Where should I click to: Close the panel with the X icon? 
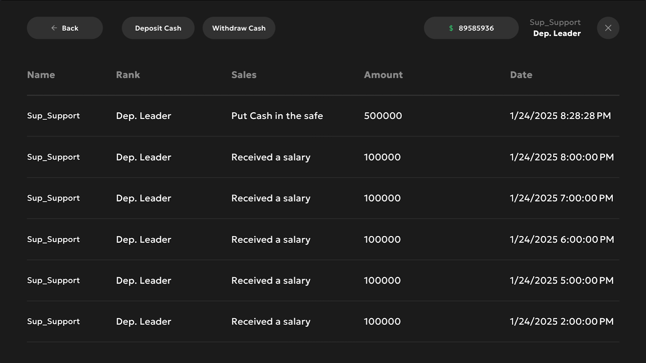coord(608,28)
